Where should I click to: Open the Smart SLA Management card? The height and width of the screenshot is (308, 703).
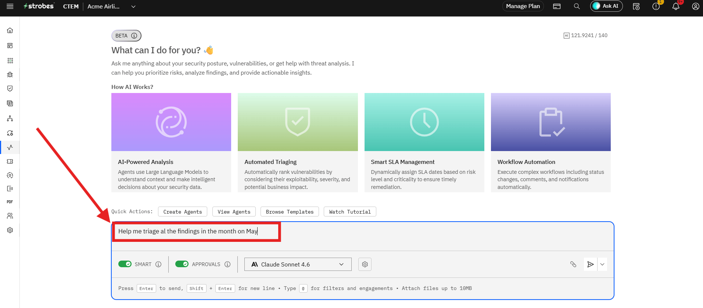click(424, 143)
